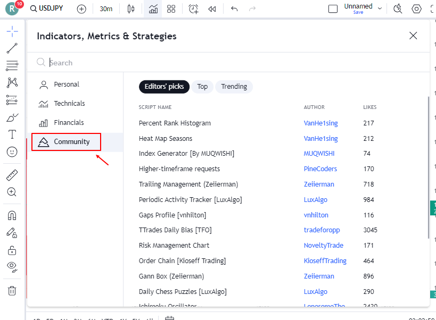436x320 pixels.
Task: Open the LuxAlgo author link for Periodic Activity Tracker
Action: [315, 200]
